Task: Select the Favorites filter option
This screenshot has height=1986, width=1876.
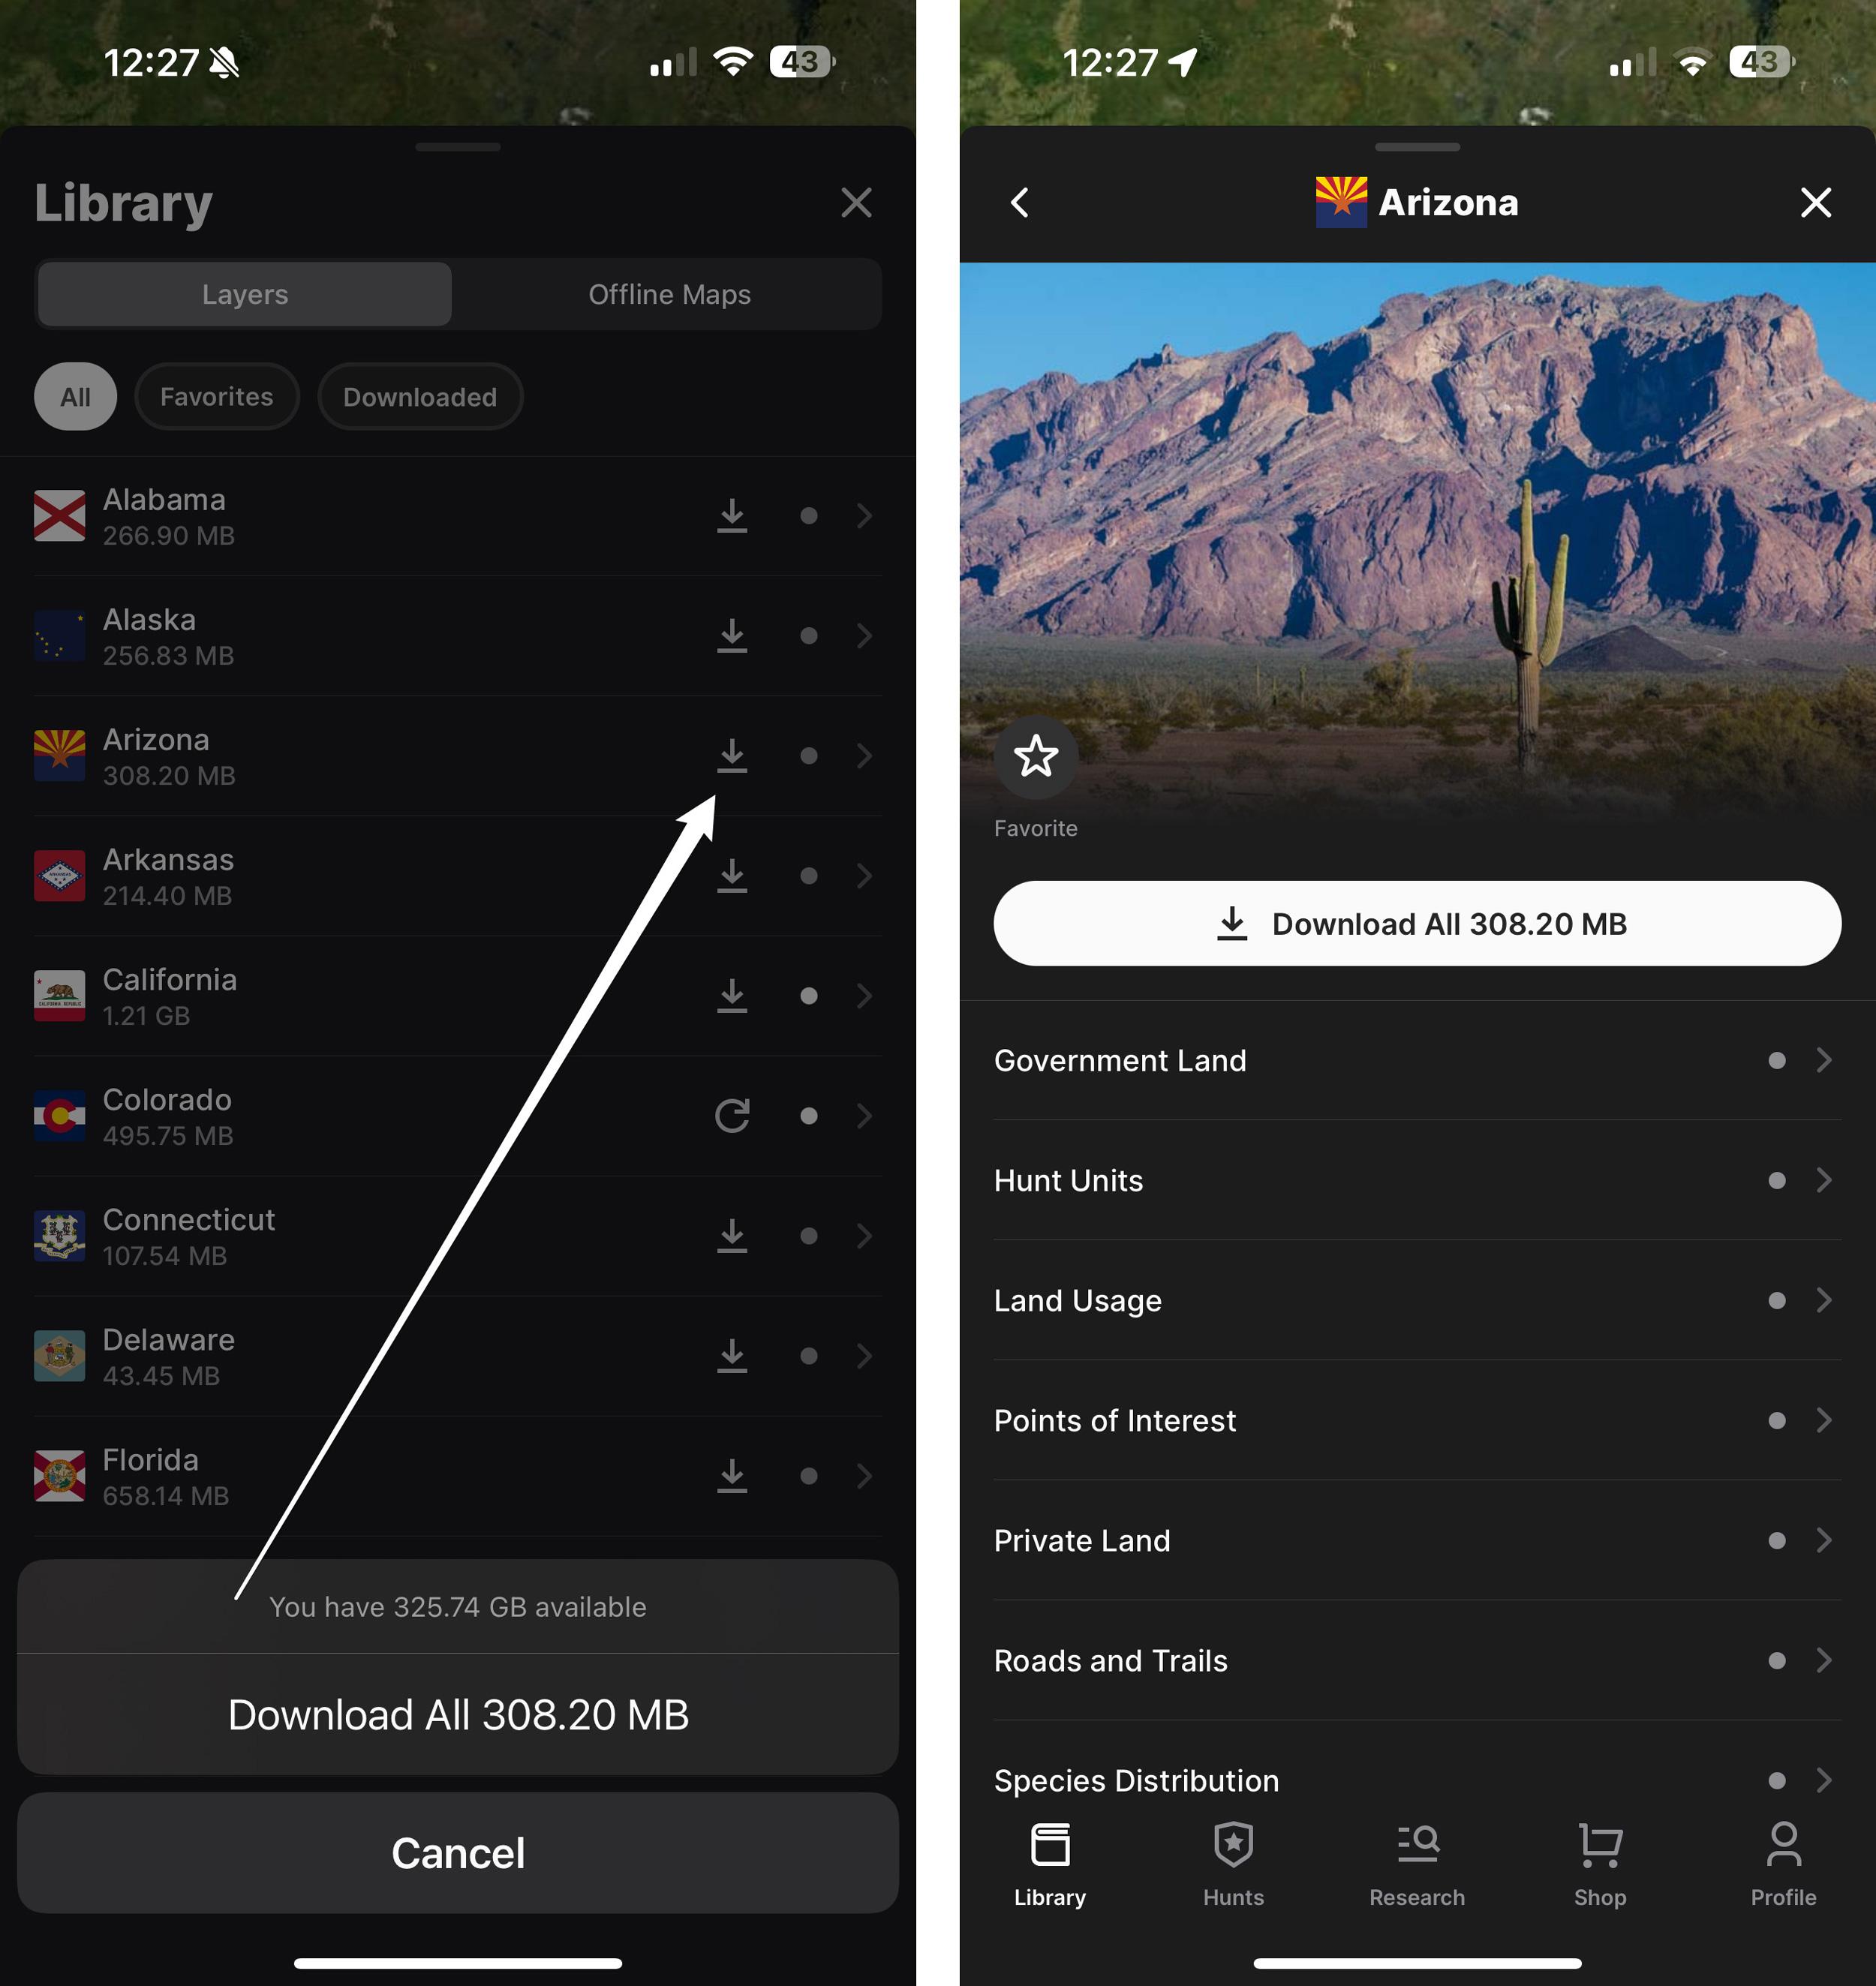Action: 215,396
